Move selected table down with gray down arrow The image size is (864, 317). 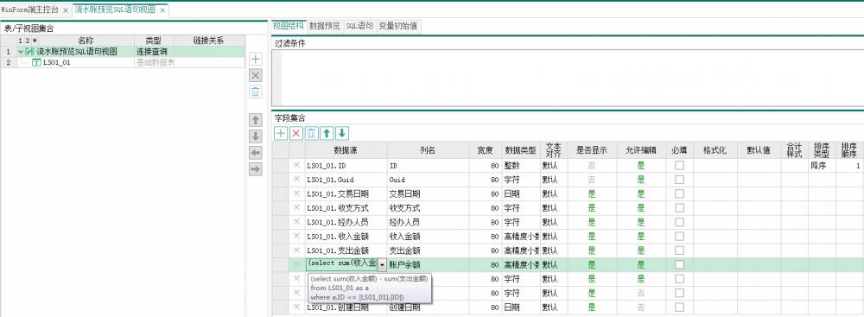256,136
